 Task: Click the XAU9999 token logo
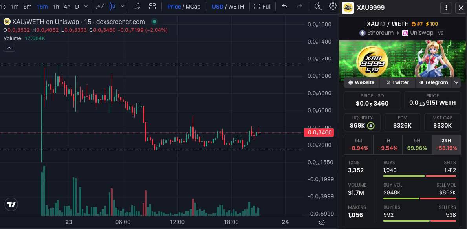348,8
